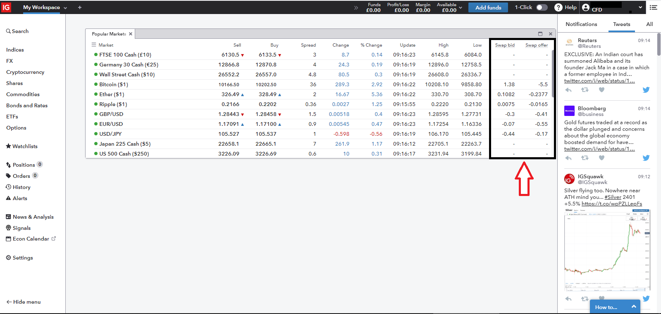This screenshot has width=661, height=314.
Task: Open the Help question mark icon
Action: [558, 7]
